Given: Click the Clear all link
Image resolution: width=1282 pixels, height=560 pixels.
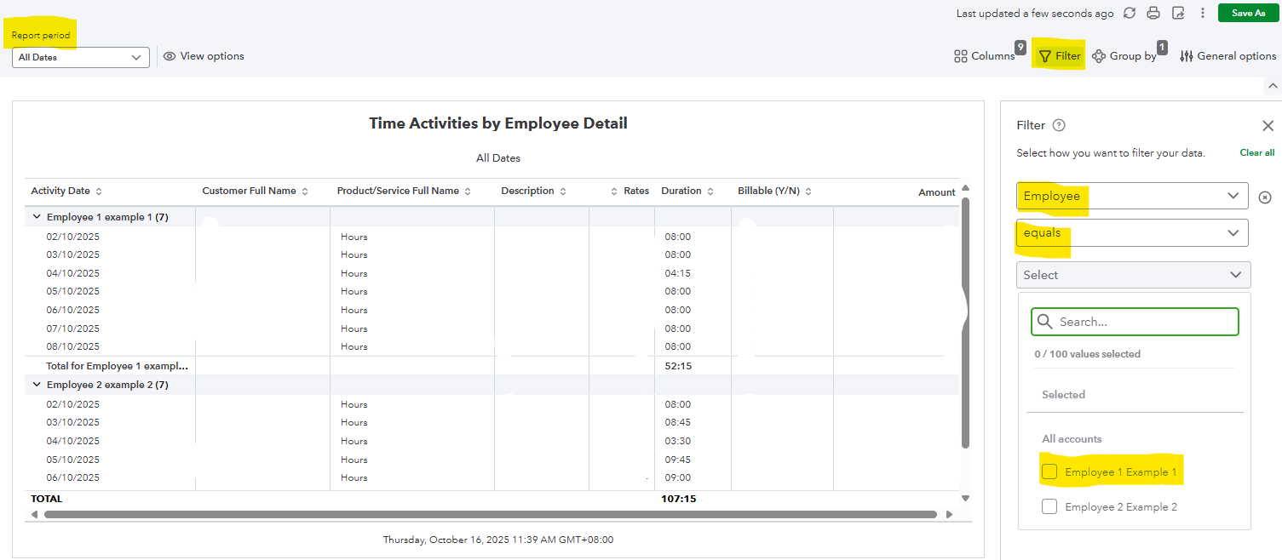Looking at the screenshot, I should 1256,152.
